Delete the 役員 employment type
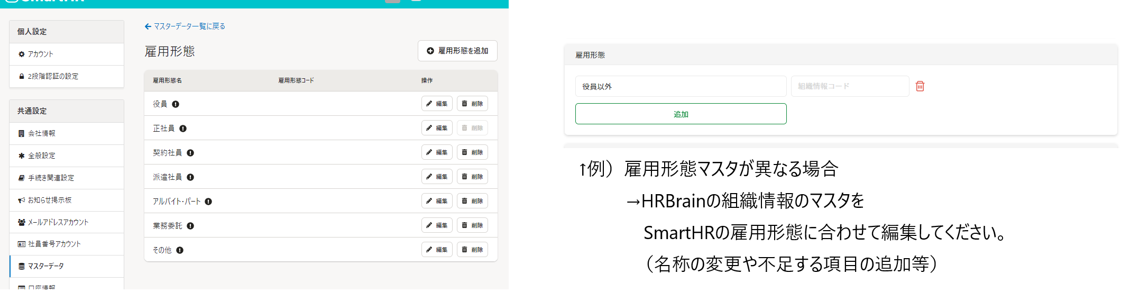1121x292 pixels. [x=472, y=104]
